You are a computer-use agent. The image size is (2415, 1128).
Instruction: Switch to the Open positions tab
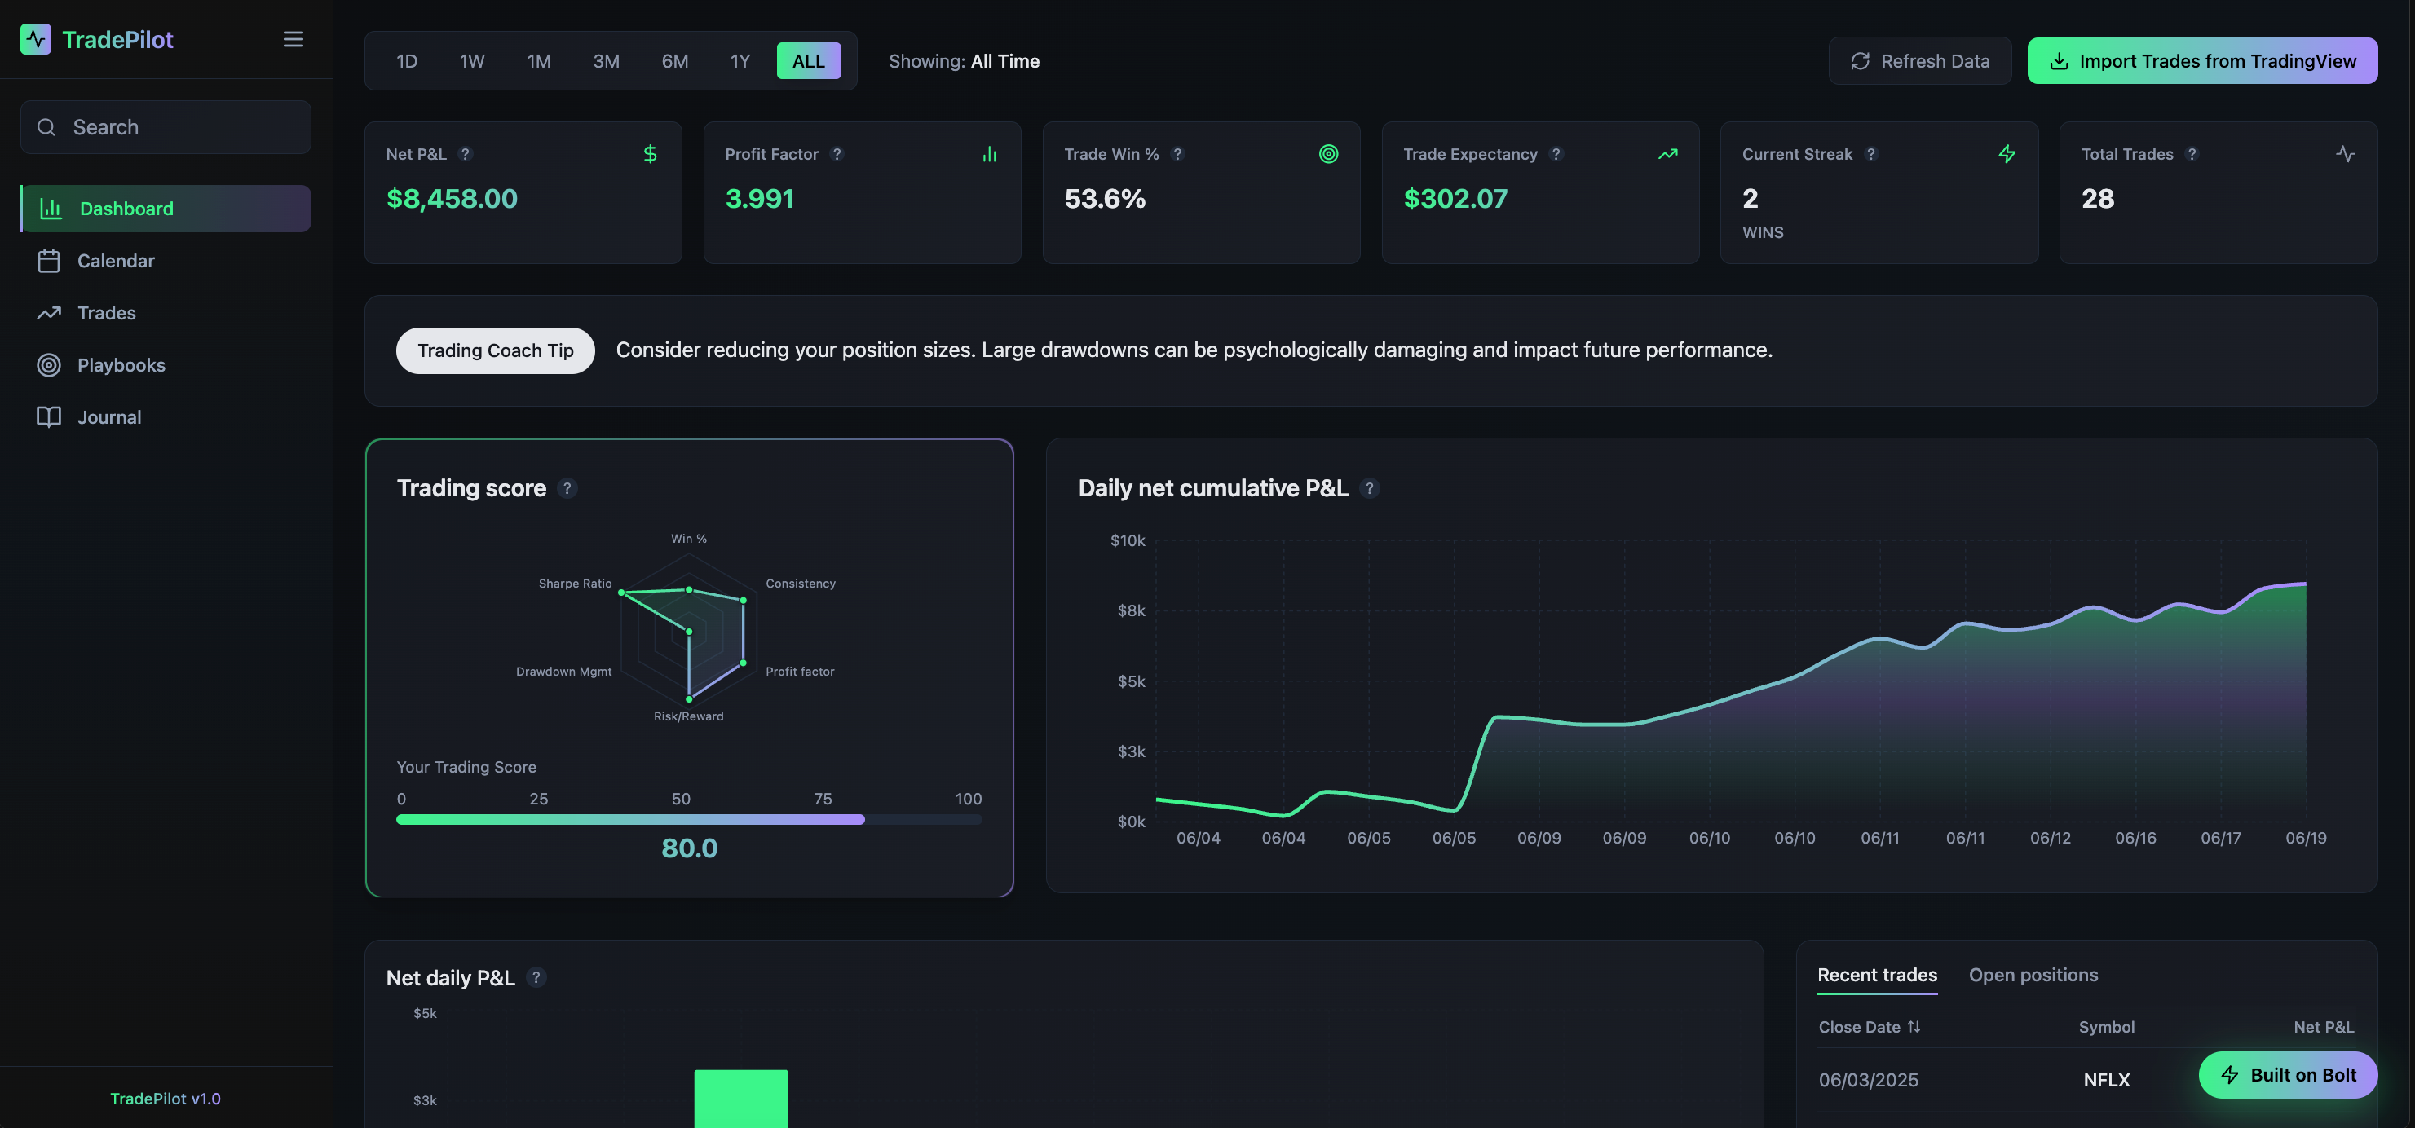[x=2033, y=974]
